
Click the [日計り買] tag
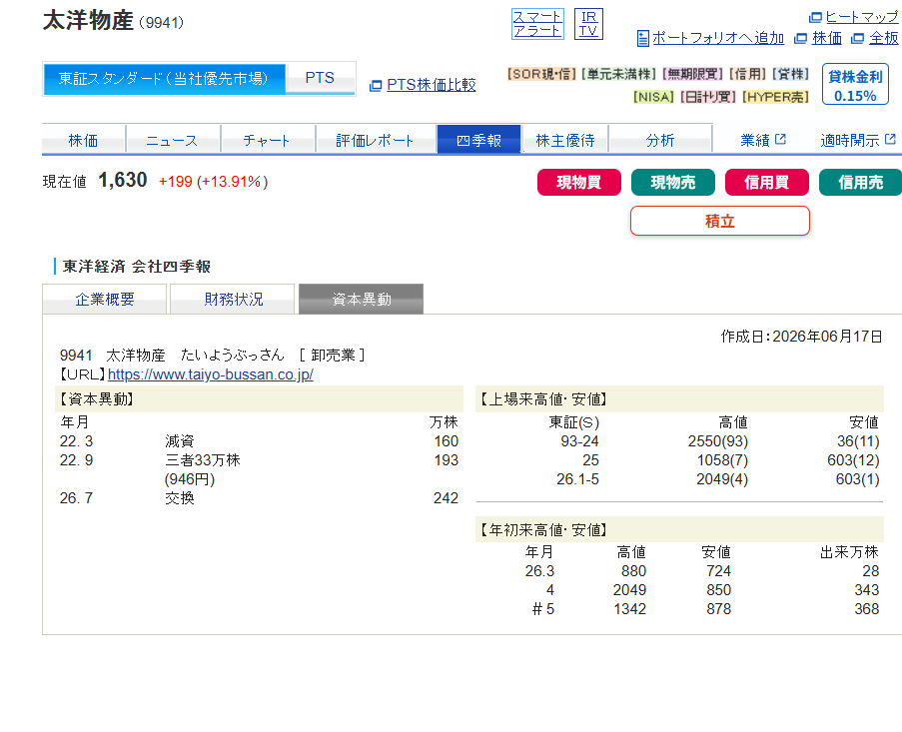click(708, 97)
